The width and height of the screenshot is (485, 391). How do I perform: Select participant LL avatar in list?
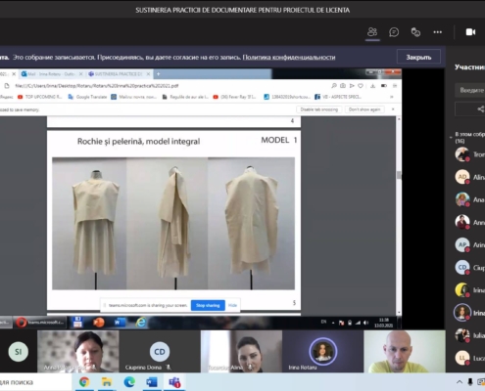tap(462, 358)
